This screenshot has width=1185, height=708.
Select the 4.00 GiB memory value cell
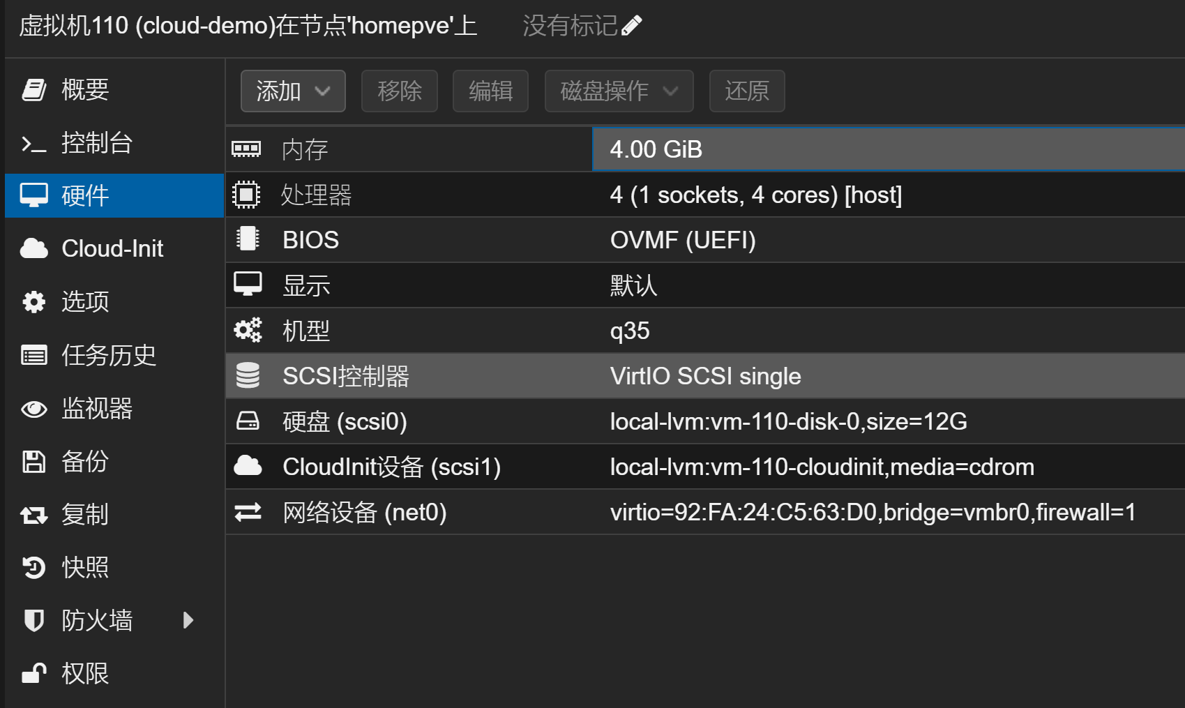click(887, 149)
